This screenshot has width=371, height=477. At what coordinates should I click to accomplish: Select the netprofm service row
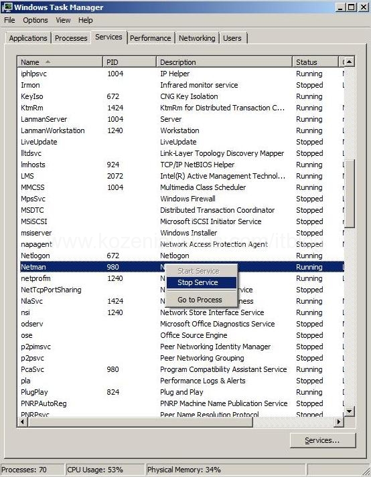(x=182, y=279)
